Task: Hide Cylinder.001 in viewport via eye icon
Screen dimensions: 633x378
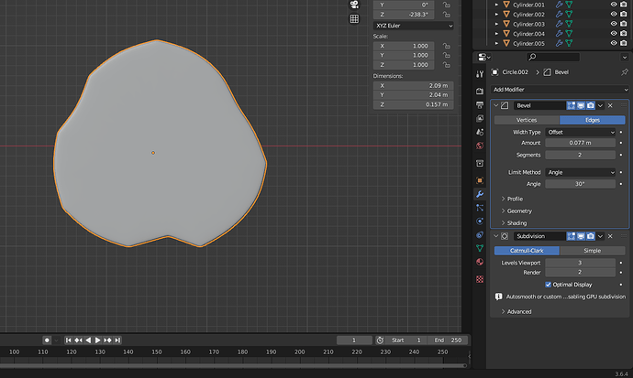Action: tap(614, 5)
